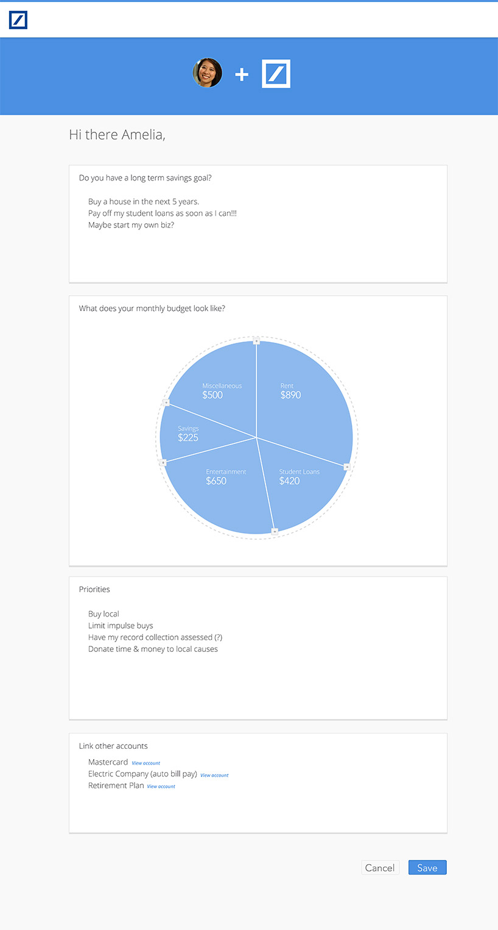
Task: Open View account link for Electric Company
Action: tap(214, 775)
